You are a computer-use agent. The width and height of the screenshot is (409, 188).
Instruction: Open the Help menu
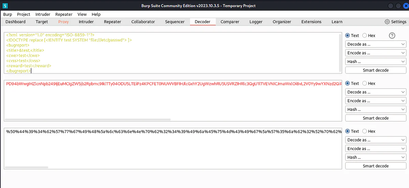click(x=96, y=14)
